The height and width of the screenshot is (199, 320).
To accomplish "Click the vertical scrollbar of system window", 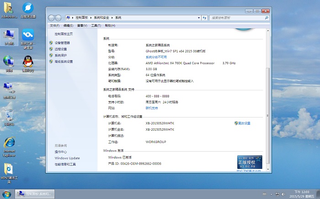I will coord(268,91).
